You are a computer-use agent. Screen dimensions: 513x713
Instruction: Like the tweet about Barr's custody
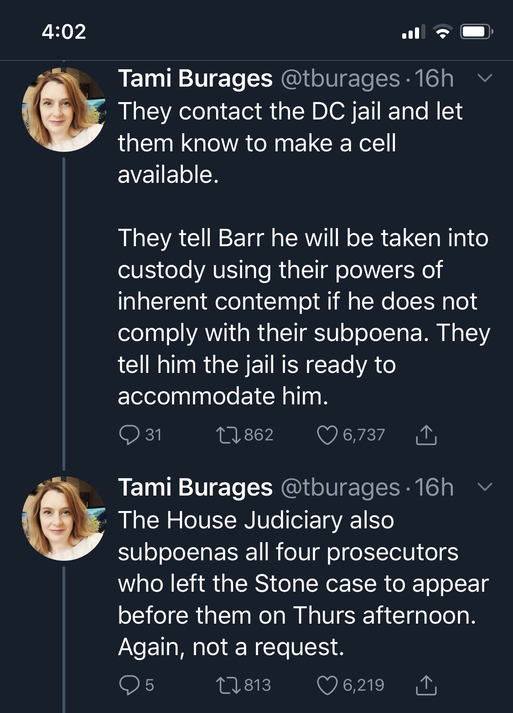point(327,434)
